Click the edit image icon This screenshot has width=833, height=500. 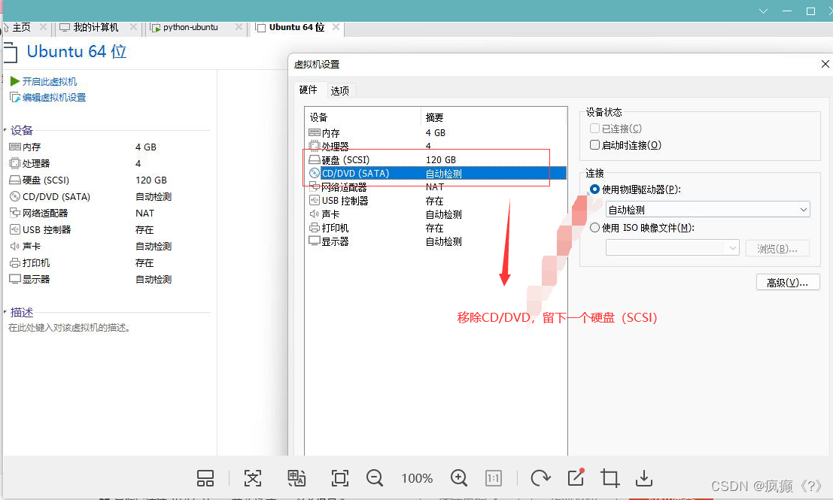pos(576,477)
